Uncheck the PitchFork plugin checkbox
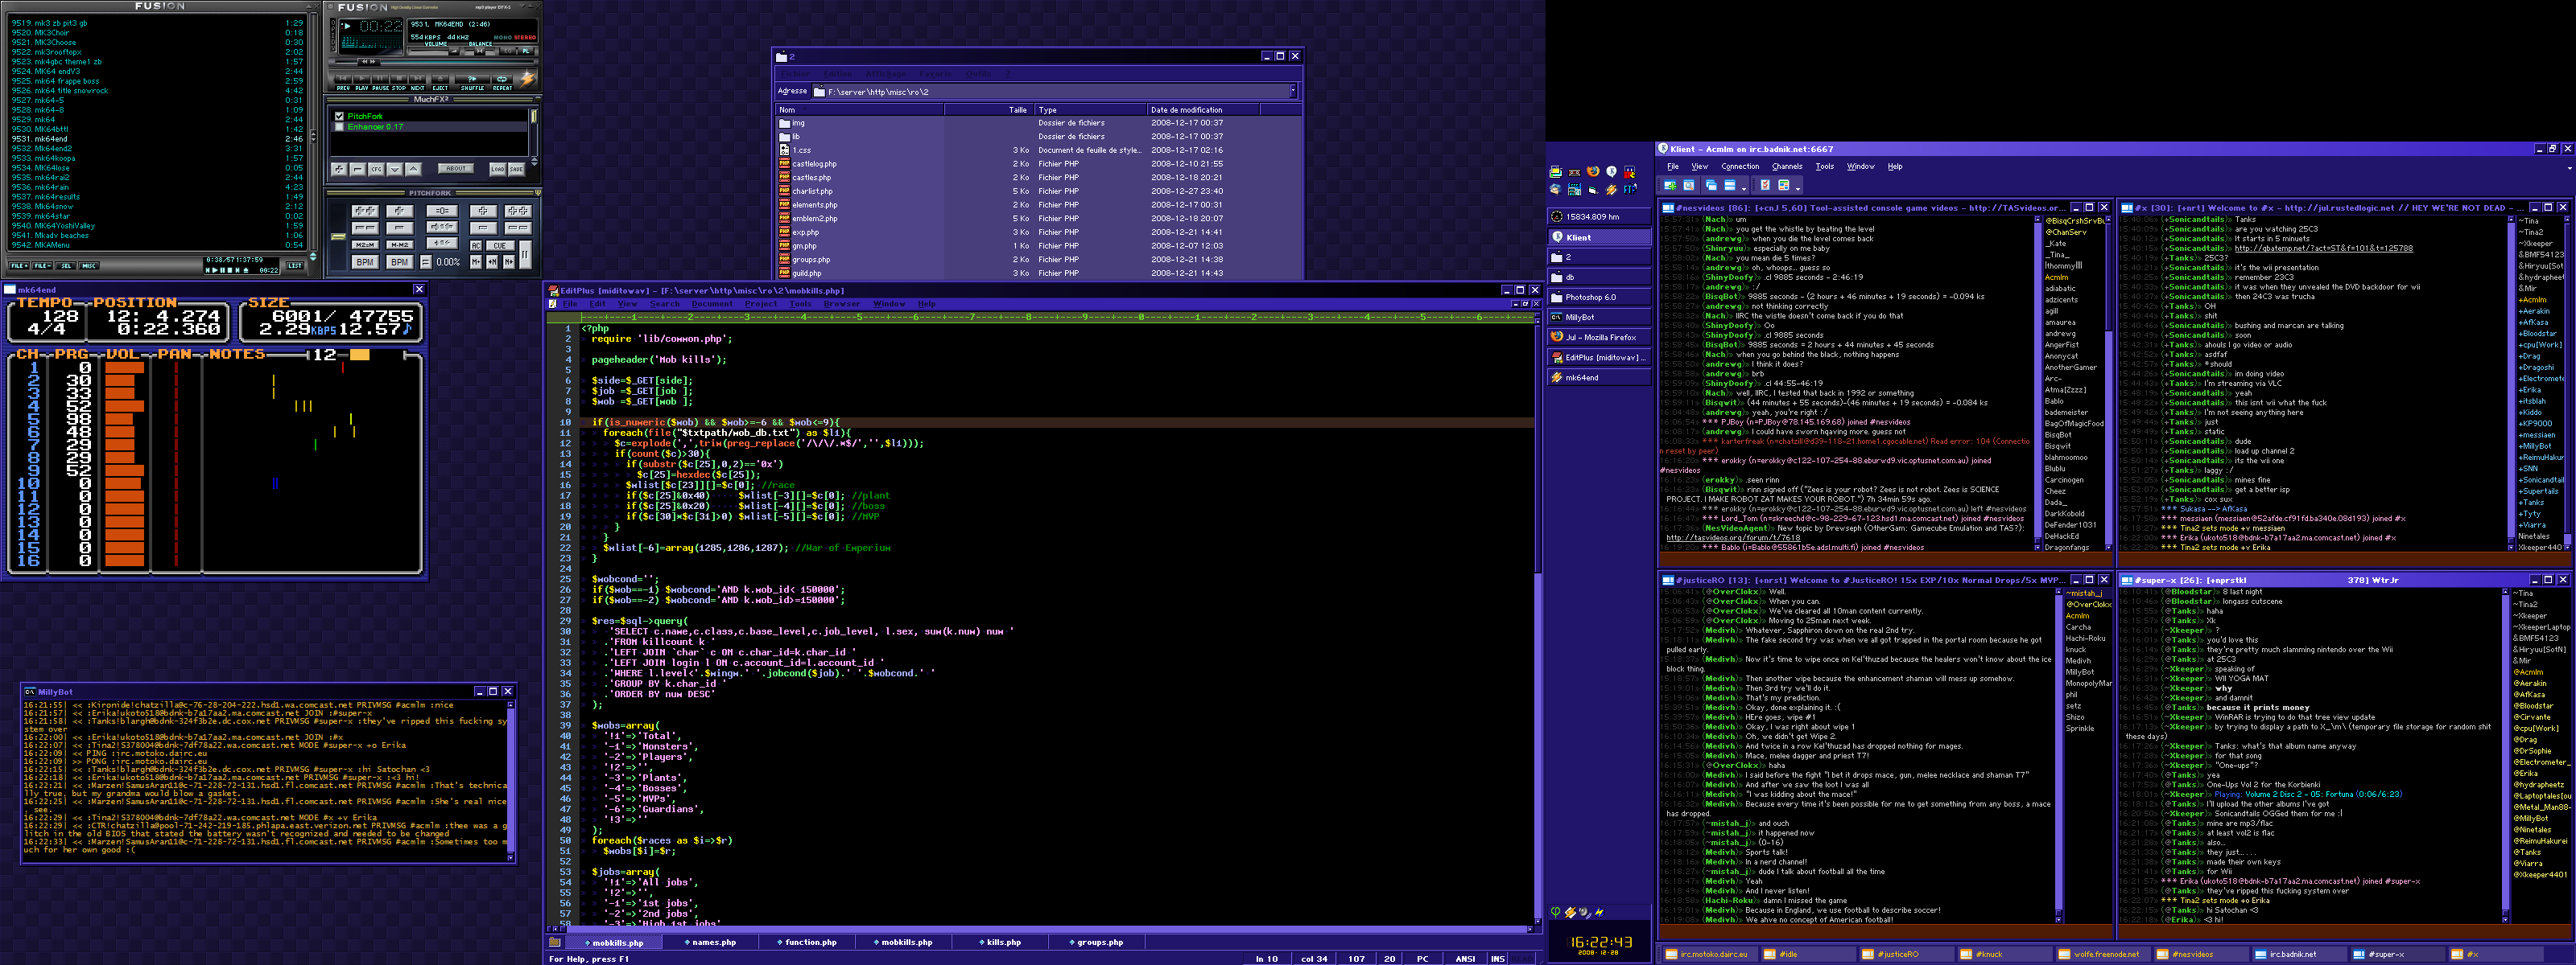The image size is (2576, 965). click(340, 116)
